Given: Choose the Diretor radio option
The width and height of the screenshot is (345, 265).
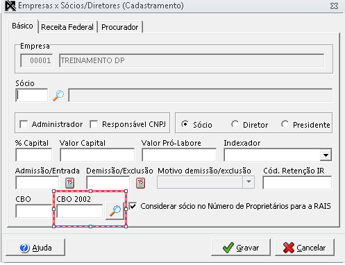Looking at the screenshot, I should (x=235, y=124).
